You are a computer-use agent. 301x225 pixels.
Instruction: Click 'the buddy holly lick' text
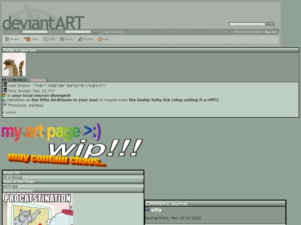pos(149,100)
